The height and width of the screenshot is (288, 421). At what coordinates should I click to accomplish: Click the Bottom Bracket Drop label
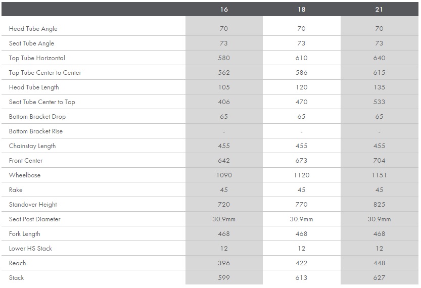[x=37, y=117]
